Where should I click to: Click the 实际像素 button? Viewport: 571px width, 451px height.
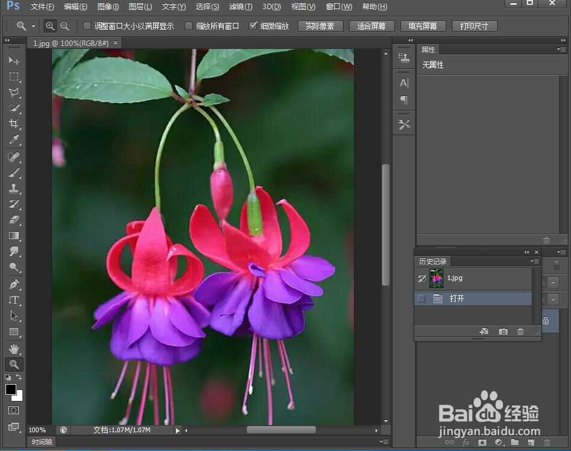[320, 26]
